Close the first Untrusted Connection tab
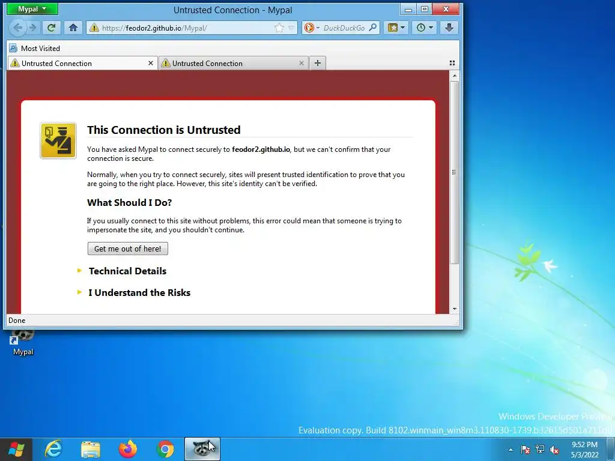The image size is (615, 461). (151, 63)
